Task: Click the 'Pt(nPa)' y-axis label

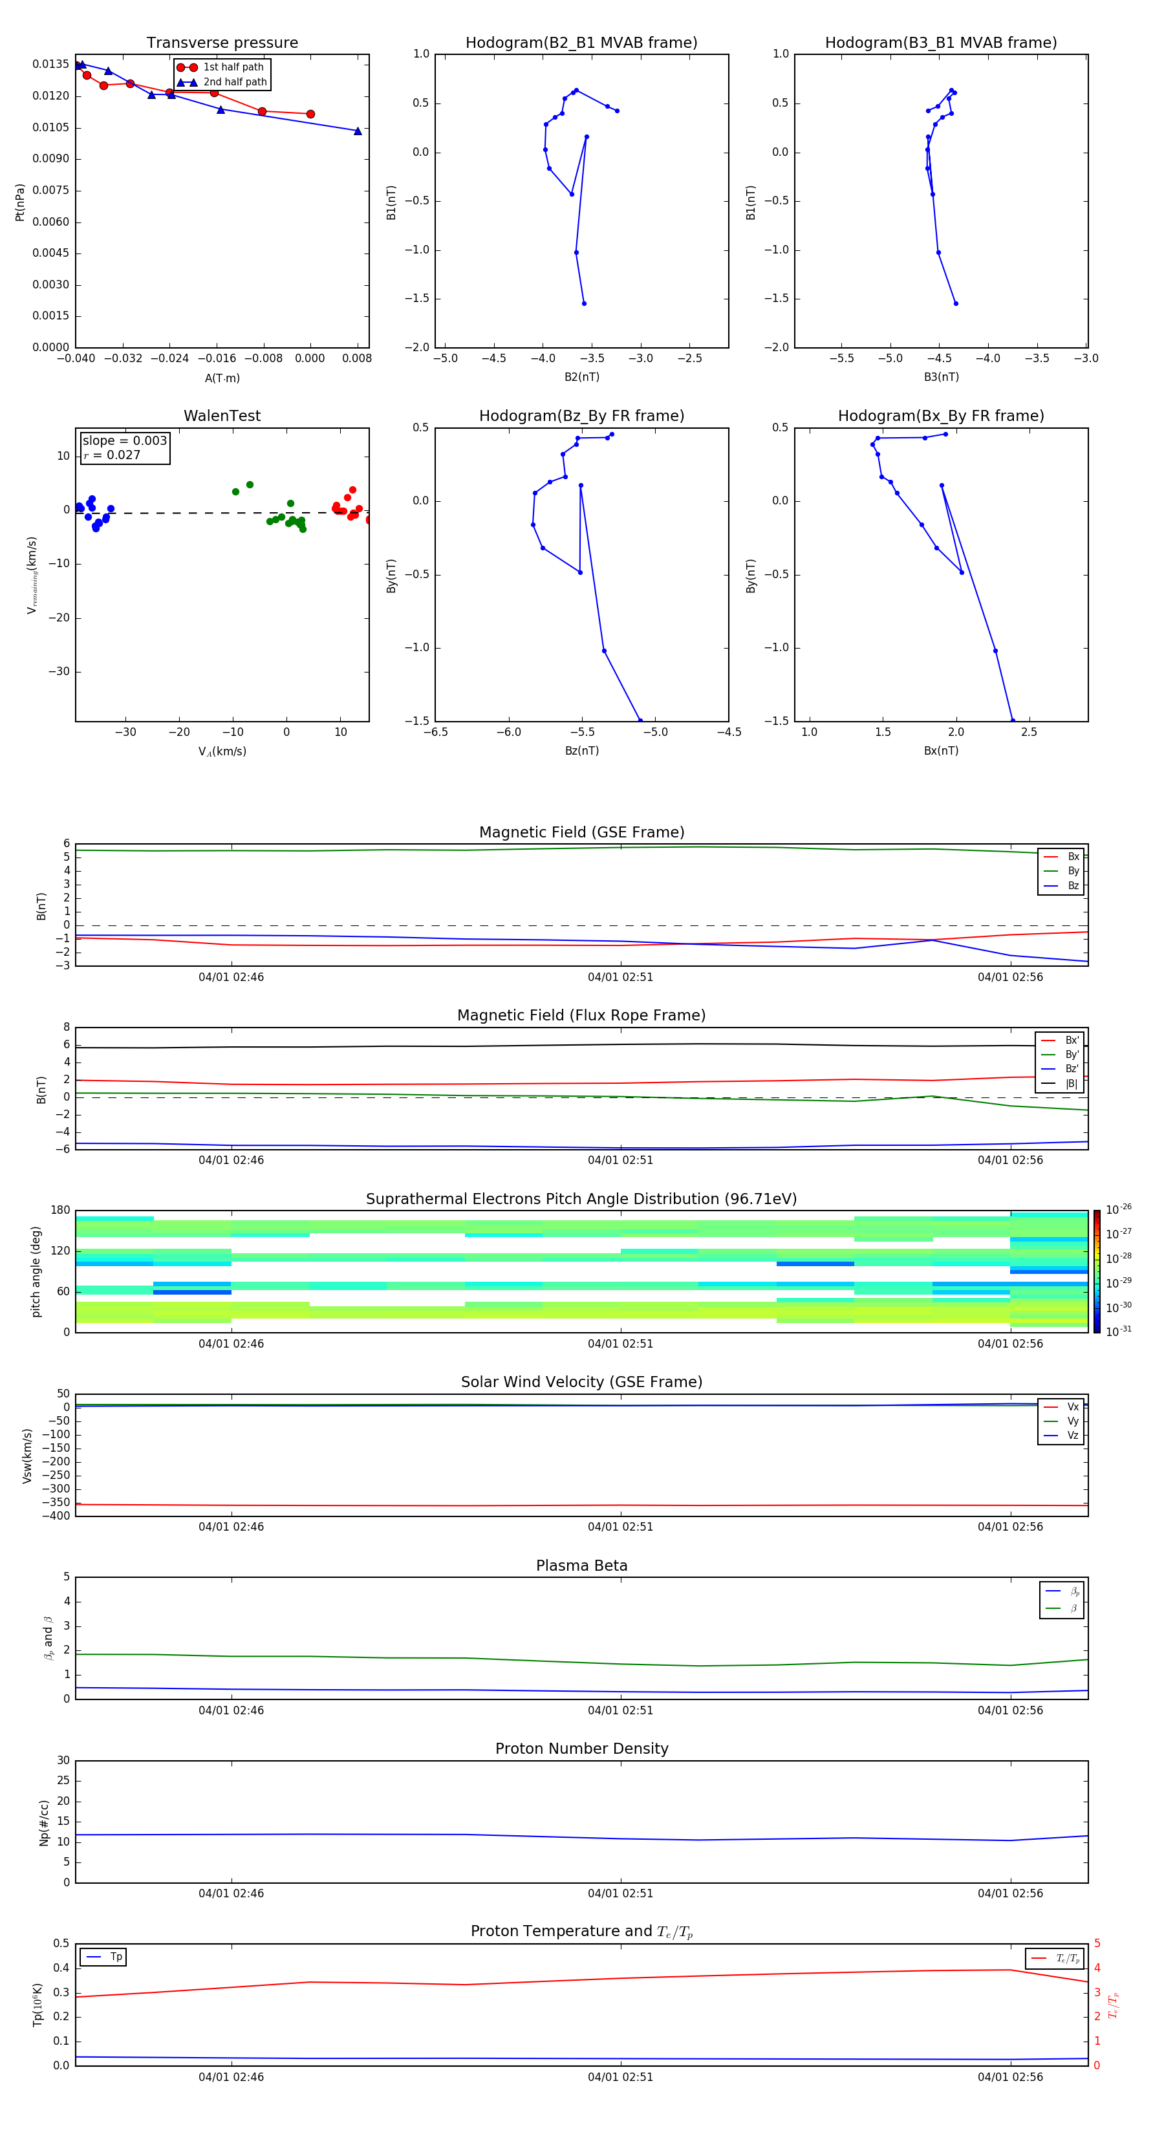Action: (20, 201)
